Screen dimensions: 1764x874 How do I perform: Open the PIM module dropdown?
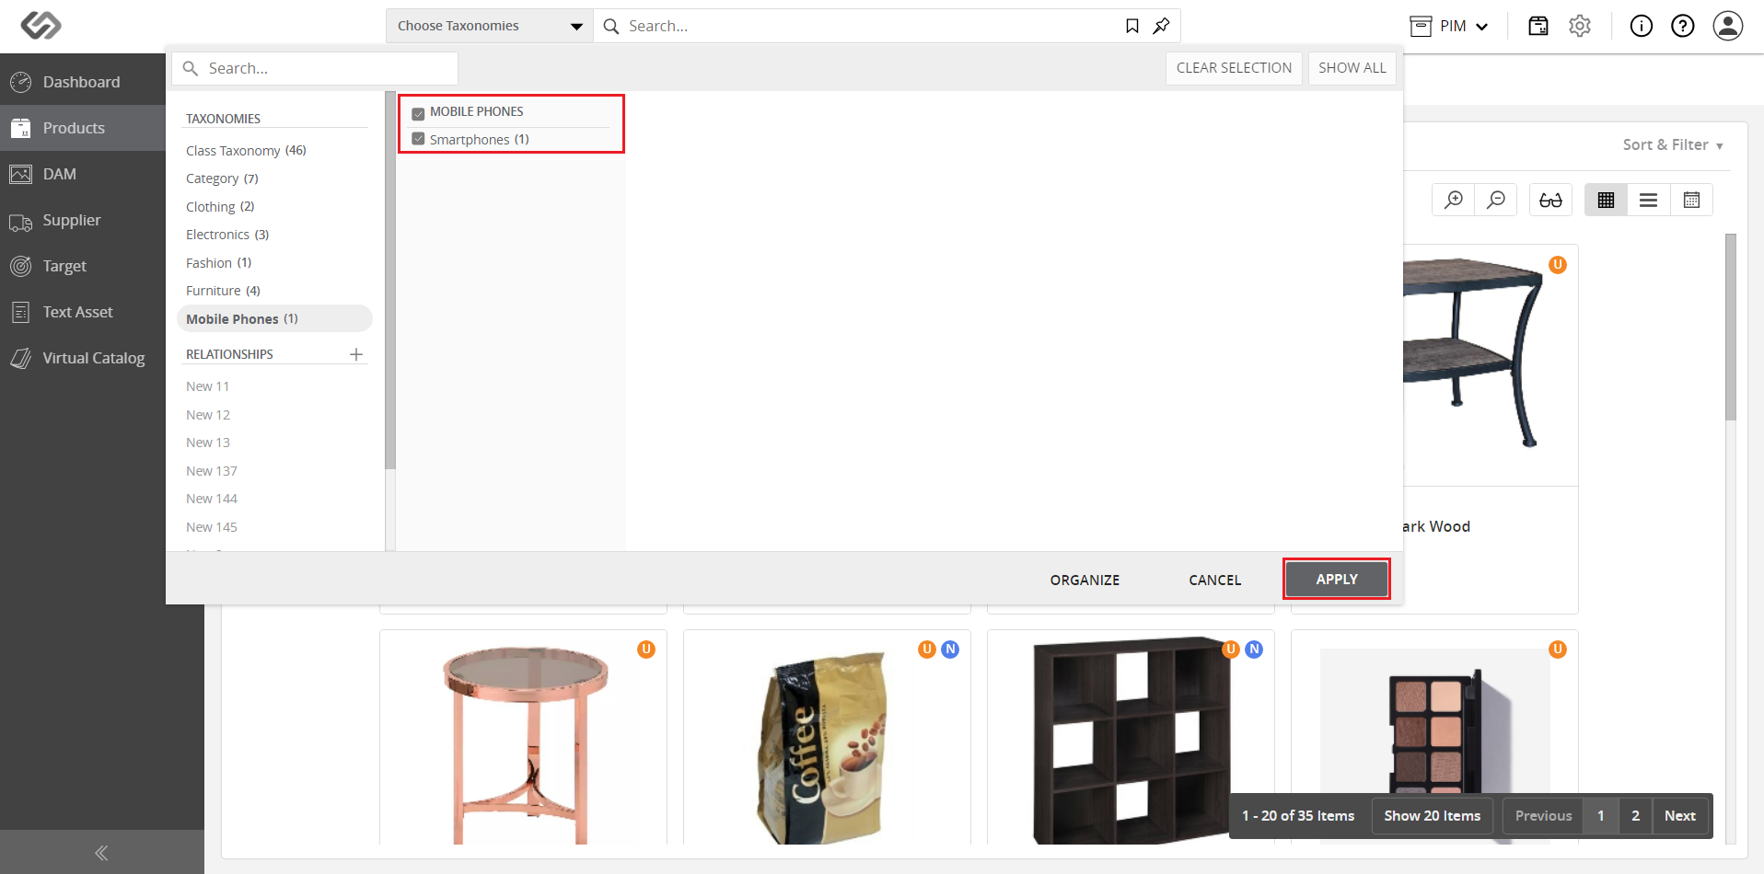coord(1450,26)
